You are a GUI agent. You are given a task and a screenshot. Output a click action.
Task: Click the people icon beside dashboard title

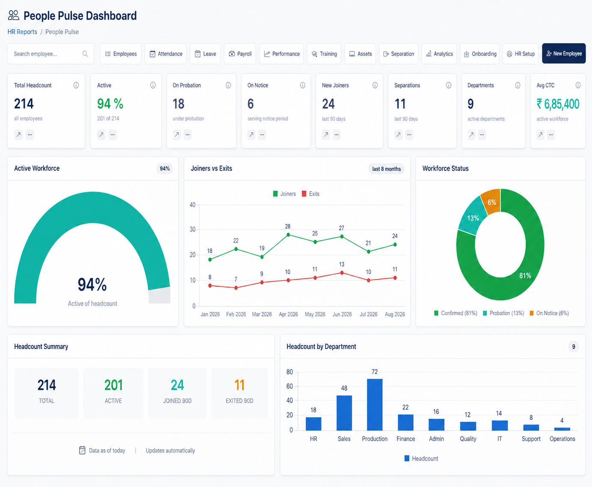coord(14,15)
